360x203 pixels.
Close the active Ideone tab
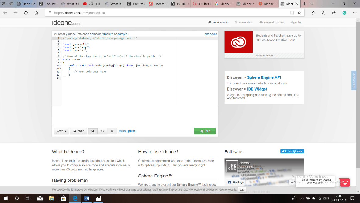click(297, 4)
